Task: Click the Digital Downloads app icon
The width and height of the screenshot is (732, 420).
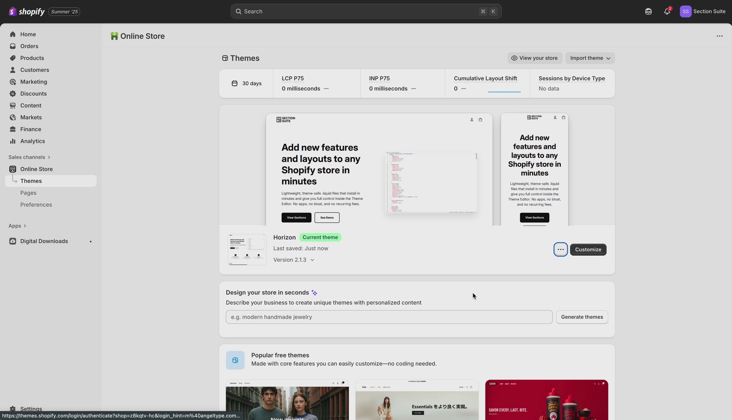Action: click(x=13, y=241)
